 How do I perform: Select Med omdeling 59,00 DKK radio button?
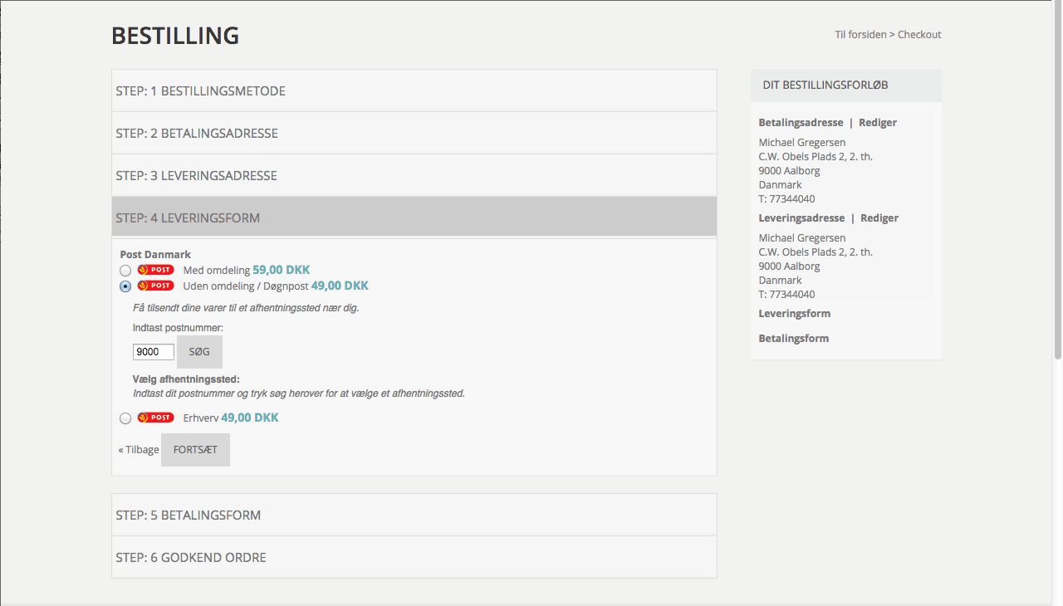(x=125, y=271)
